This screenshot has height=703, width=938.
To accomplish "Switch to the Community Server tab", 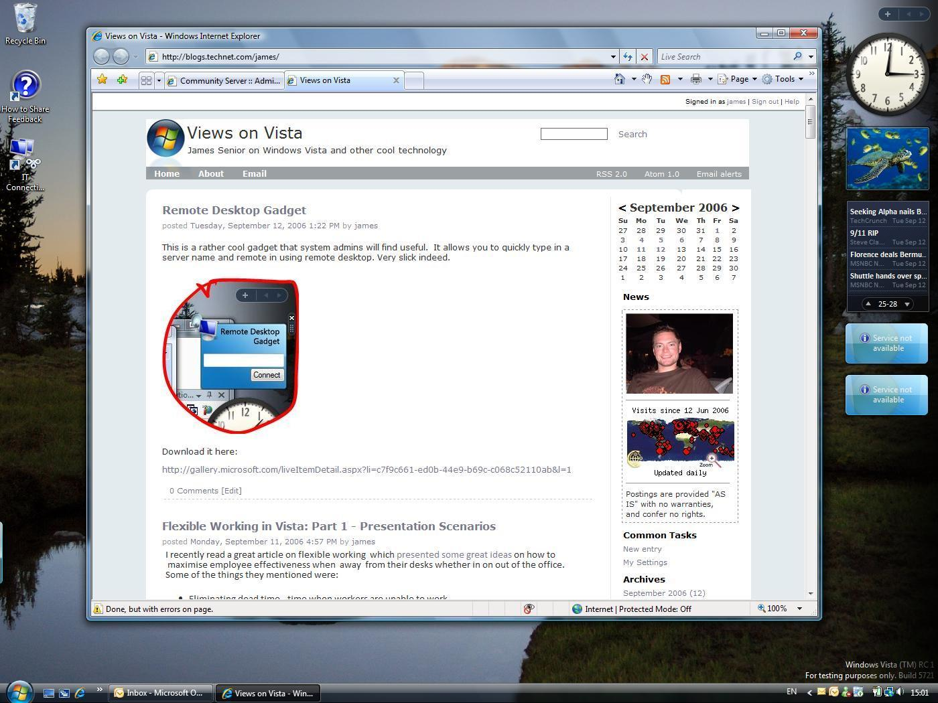I will click(224, 81).
